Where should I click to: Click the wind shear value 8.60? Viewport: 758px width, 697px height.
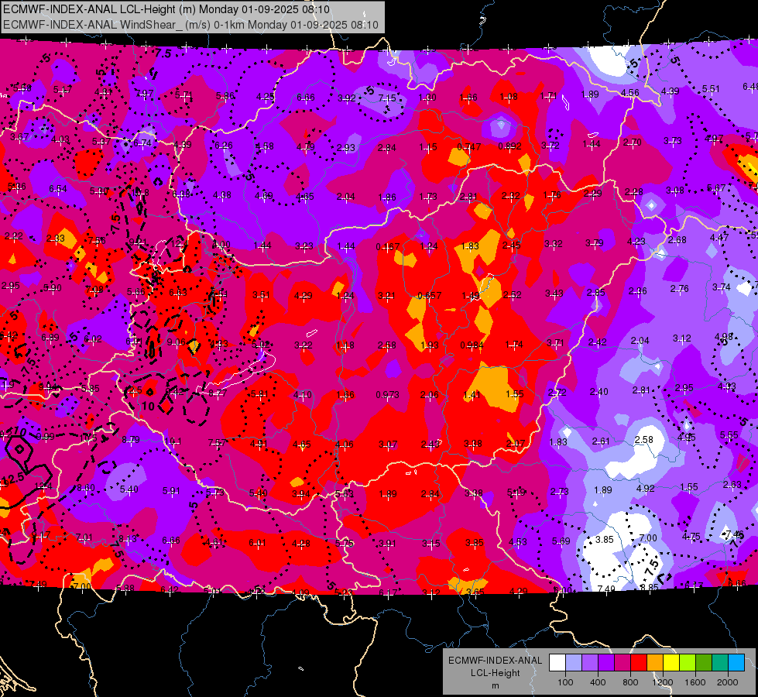(x=86, y=488)
